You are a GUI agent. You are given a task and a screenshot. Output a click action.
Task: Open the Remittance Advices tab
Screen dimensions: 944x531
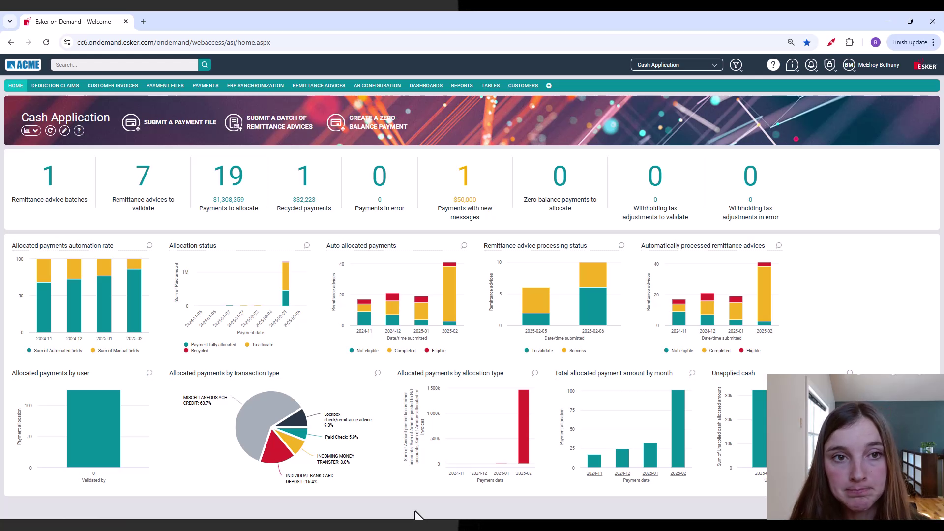click(319, 86)
